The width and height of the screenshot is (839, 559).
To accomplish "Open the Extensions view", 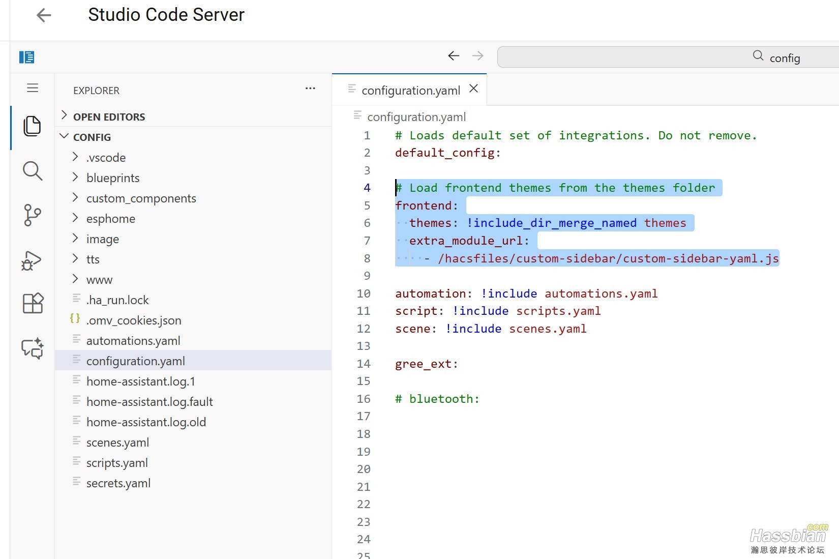I will click(33, 304).
